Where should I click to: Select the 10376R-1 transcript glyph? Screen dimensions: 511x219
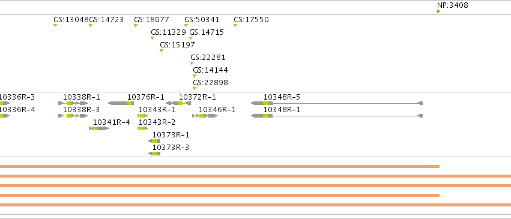click(121, 103)
